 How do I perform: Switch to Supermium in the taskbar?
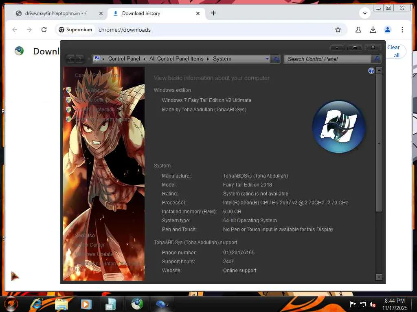coord(137,304)
